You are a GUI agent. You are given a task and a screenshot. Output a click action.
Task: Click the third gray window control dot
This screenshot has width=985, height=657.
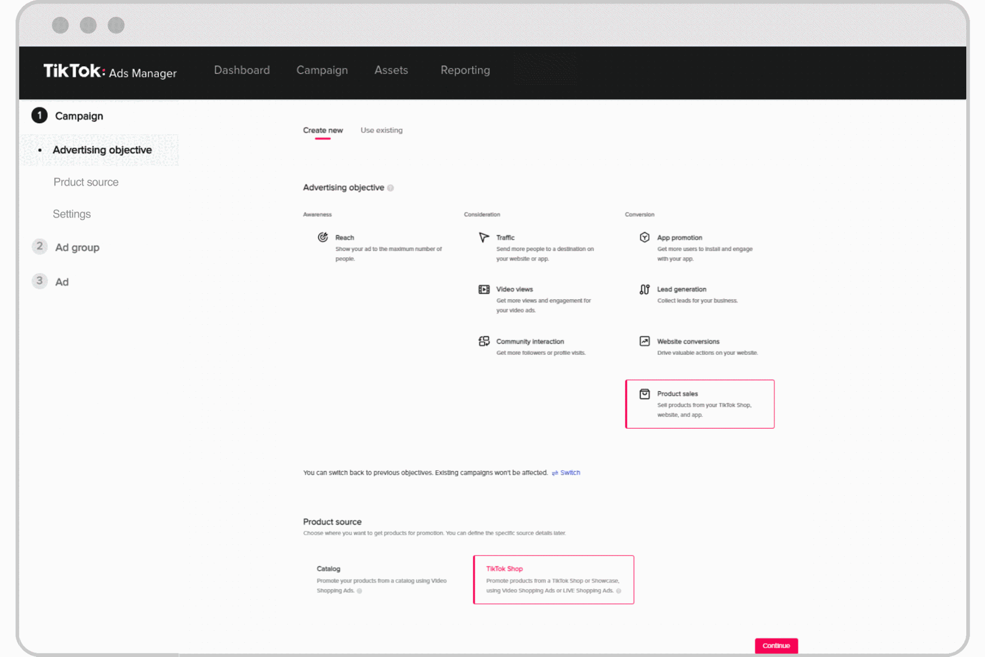point(116,25)
